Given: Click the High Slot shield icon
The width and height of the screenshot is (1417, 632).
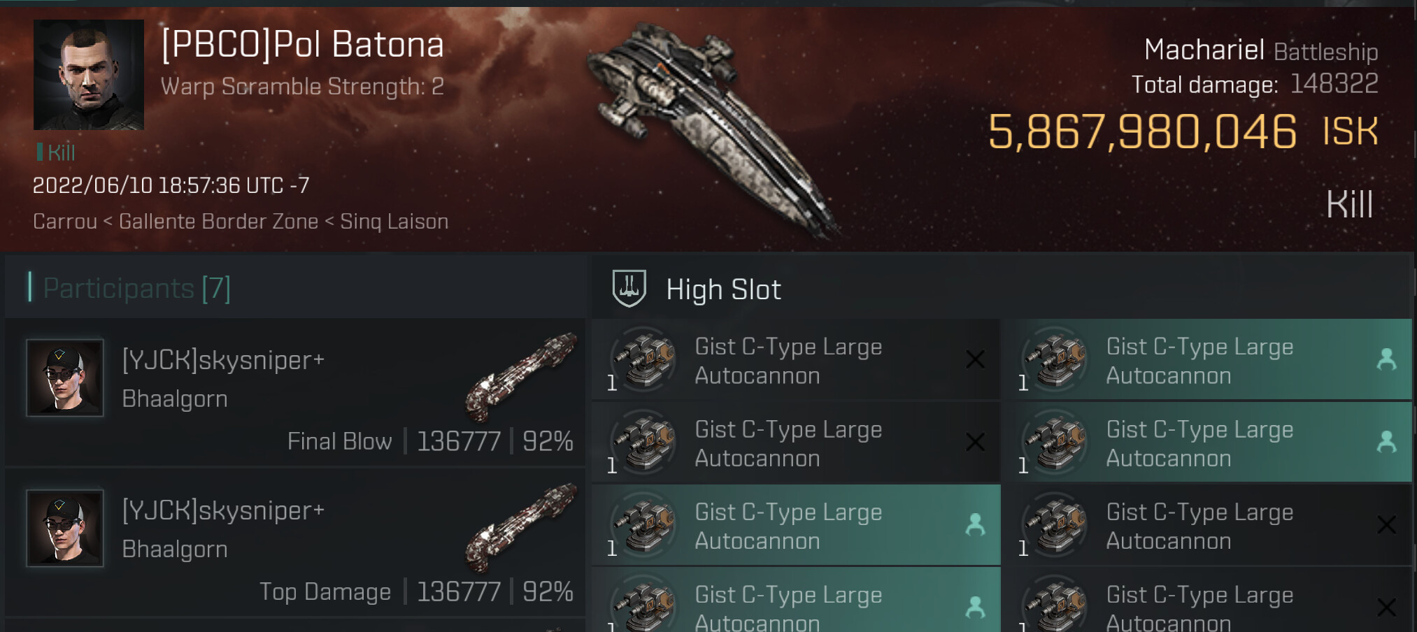Looking at the screenshot, I should pos(629,288).
